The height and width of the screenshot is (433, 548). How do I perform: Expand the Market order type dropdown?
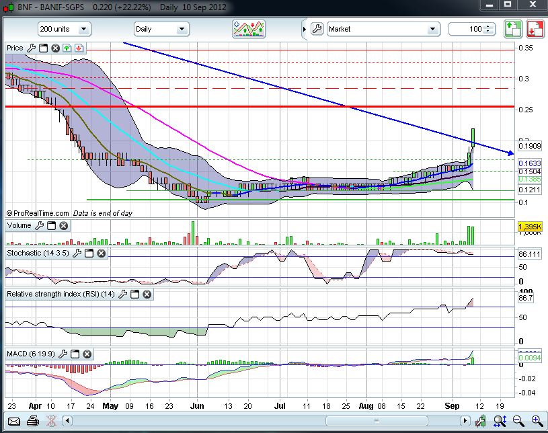(x=434, y=30)
